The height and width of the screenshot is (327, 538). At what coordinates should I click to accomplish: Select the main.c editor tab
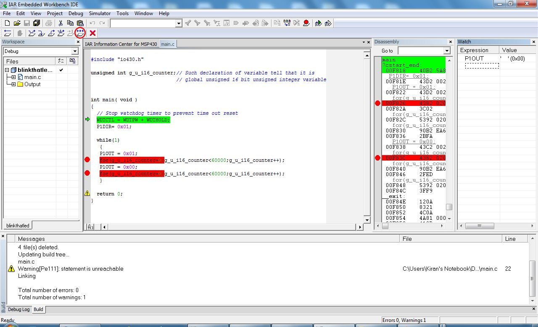point(168,44)
